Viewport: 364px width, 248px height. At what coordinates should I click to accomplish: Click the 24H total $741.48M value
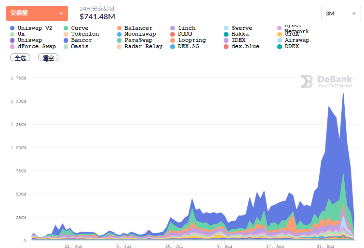[97, 17]
